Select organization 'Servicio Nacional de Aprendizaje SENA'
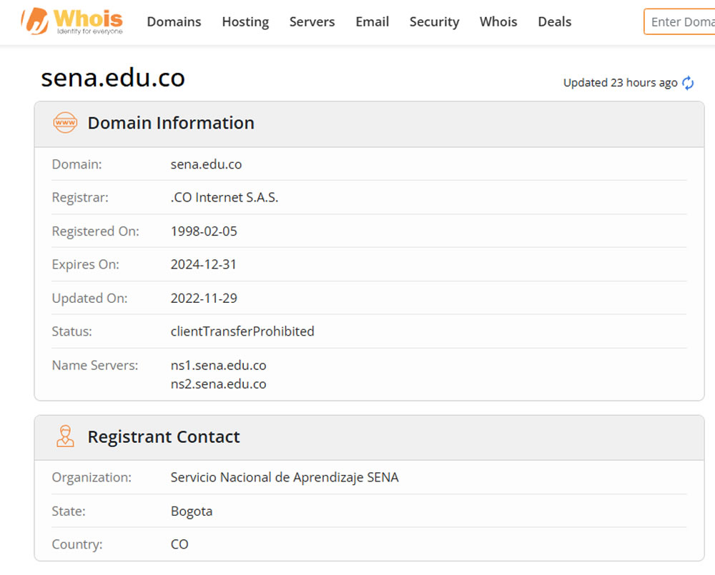 (285, 477)
